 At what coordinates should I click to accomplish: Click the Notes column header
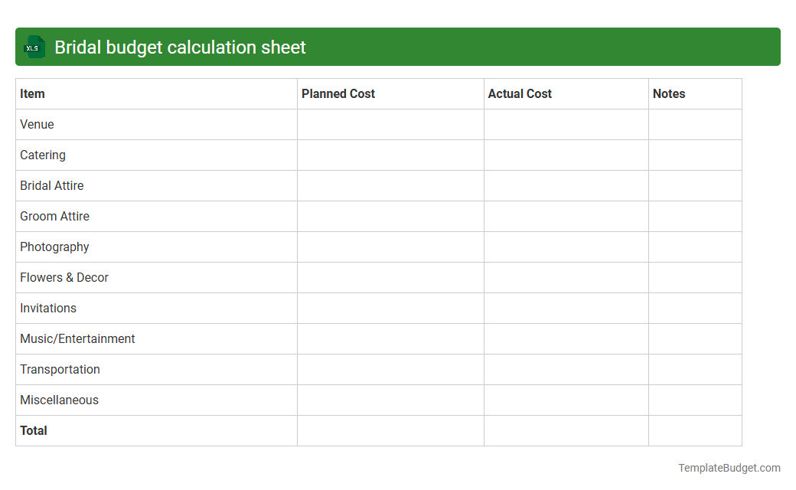tap(668, 93)
